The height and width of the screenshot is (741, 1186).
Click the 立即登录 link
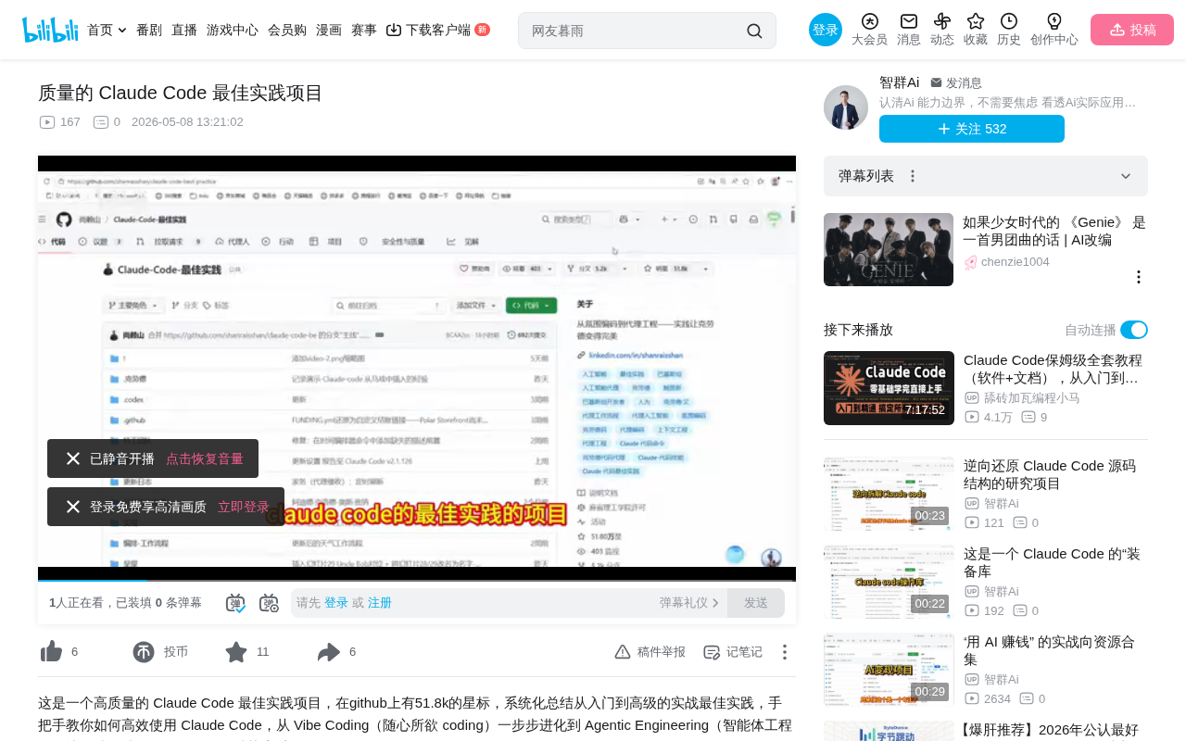coord(244,507)
